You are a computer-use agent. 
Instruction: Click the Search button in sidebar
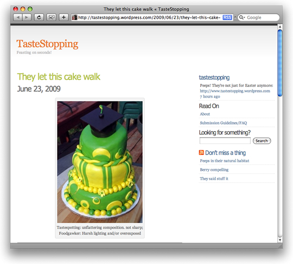tap(262, 141)
